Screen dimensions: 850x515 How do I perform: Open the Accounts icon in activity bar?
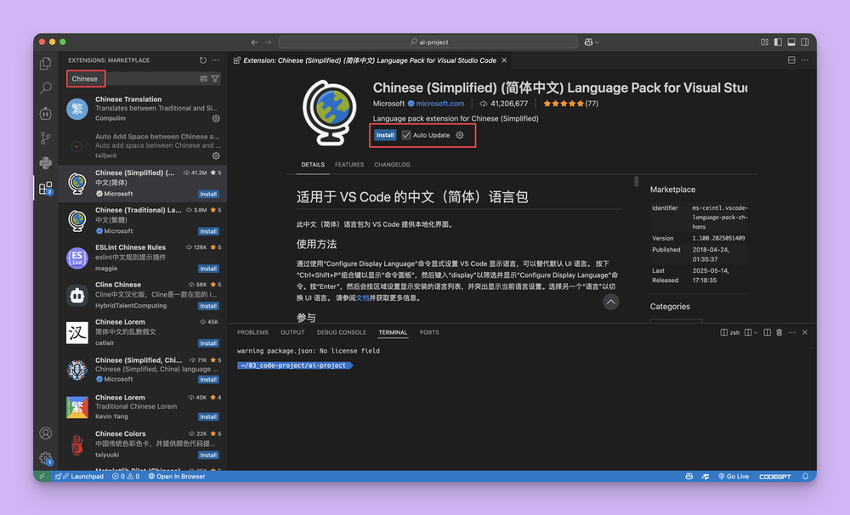coord(46,433)
